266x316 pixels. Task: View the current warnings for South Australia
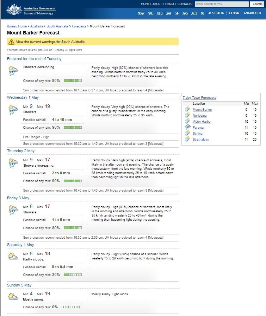coord(50,41)
